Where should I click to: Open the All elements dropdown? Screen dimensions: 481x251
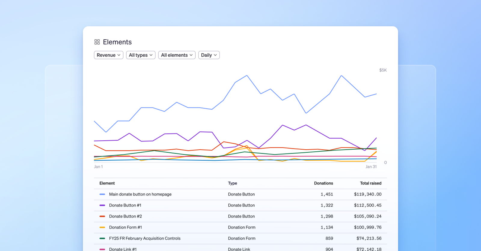tap(177, 55)
